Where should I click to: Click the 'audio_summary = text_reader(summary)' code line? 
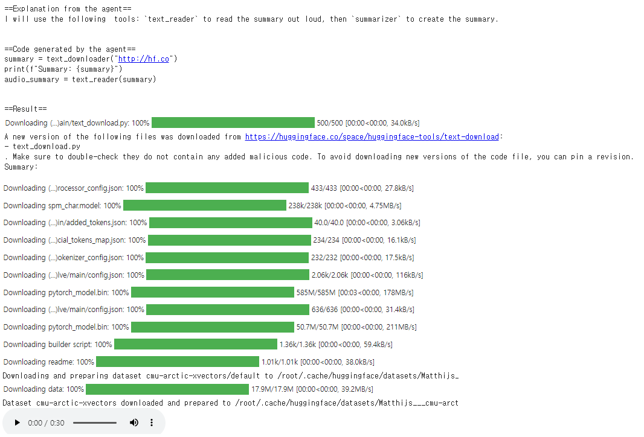point(80,79)
